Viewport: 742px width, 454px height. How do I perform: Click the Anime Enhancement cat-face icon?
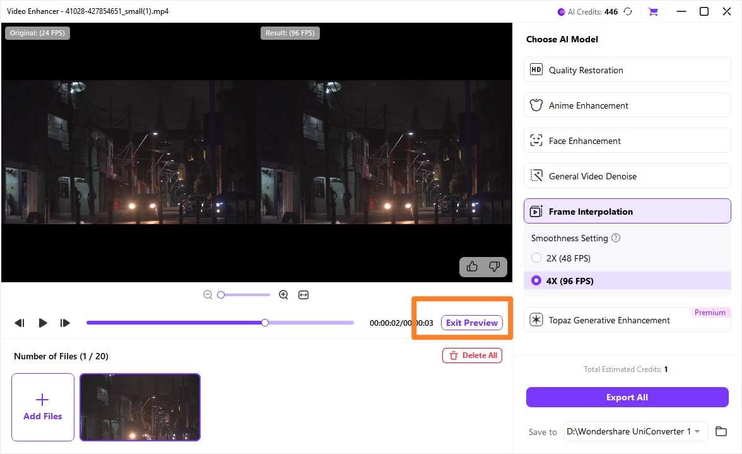click(x=536, y=105)
